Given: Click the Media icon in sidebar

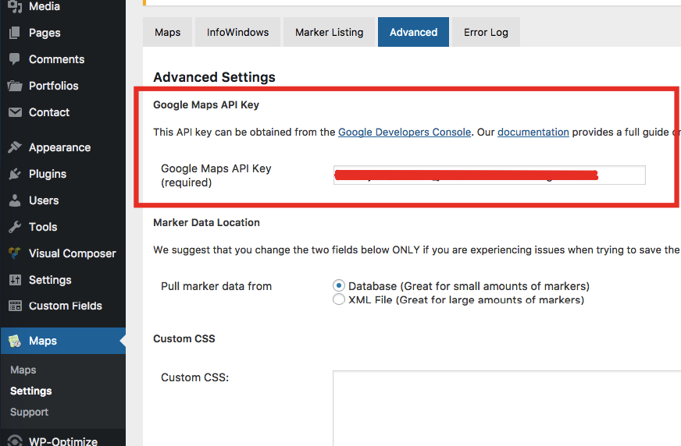Looking at the screenshot, I should tap(15, 7).
